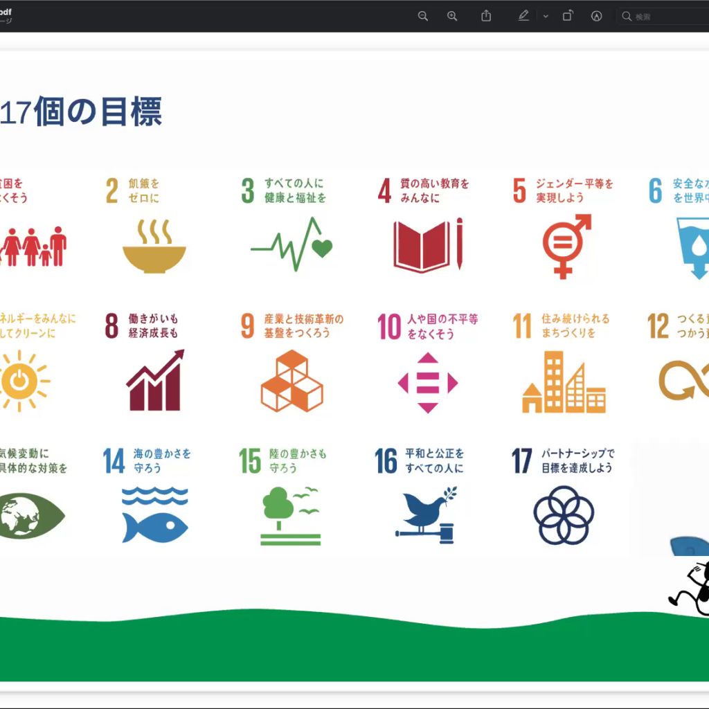Click goal 4 text 質の高い教育をみんなに
This screenshot has height=709, width=709.
tap(435, 190)
